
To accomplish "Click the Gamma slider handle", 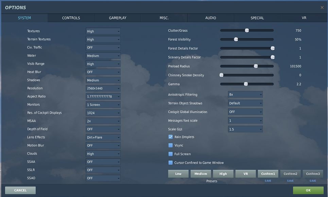I will [x=246, y=84].
